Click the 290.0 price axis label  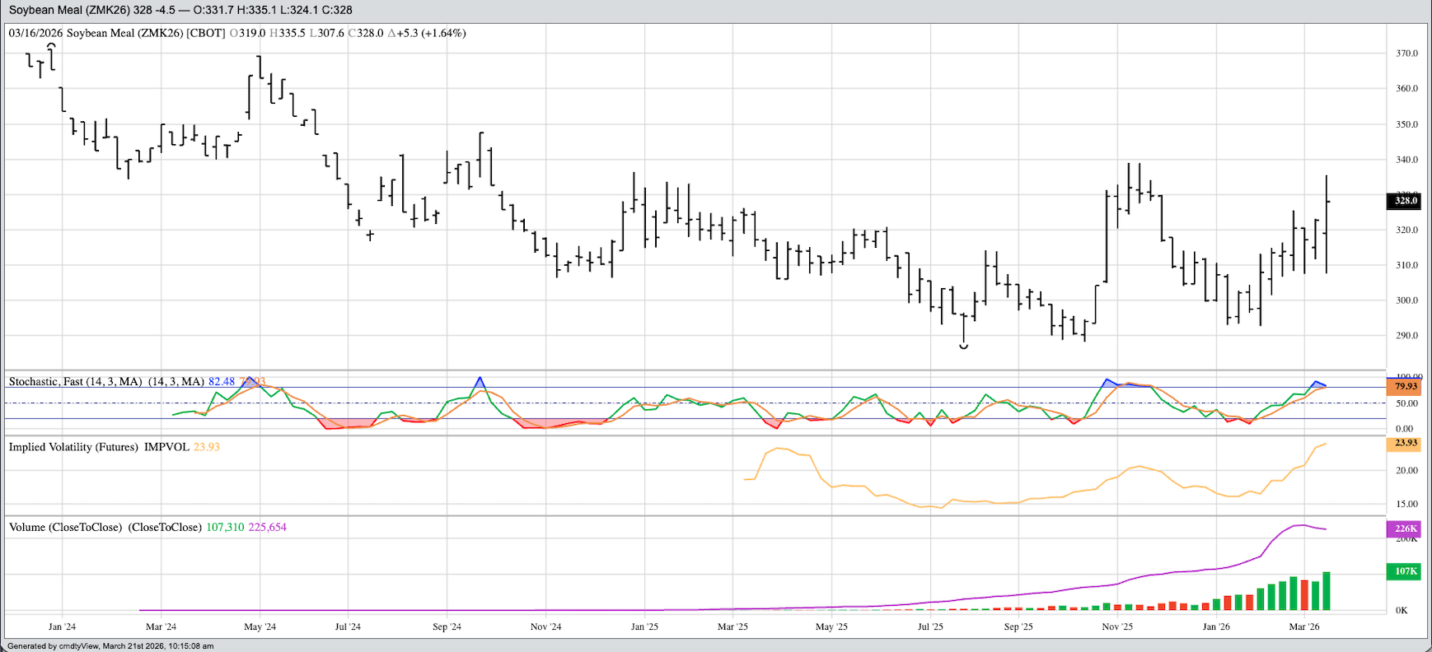(1406, 336)
